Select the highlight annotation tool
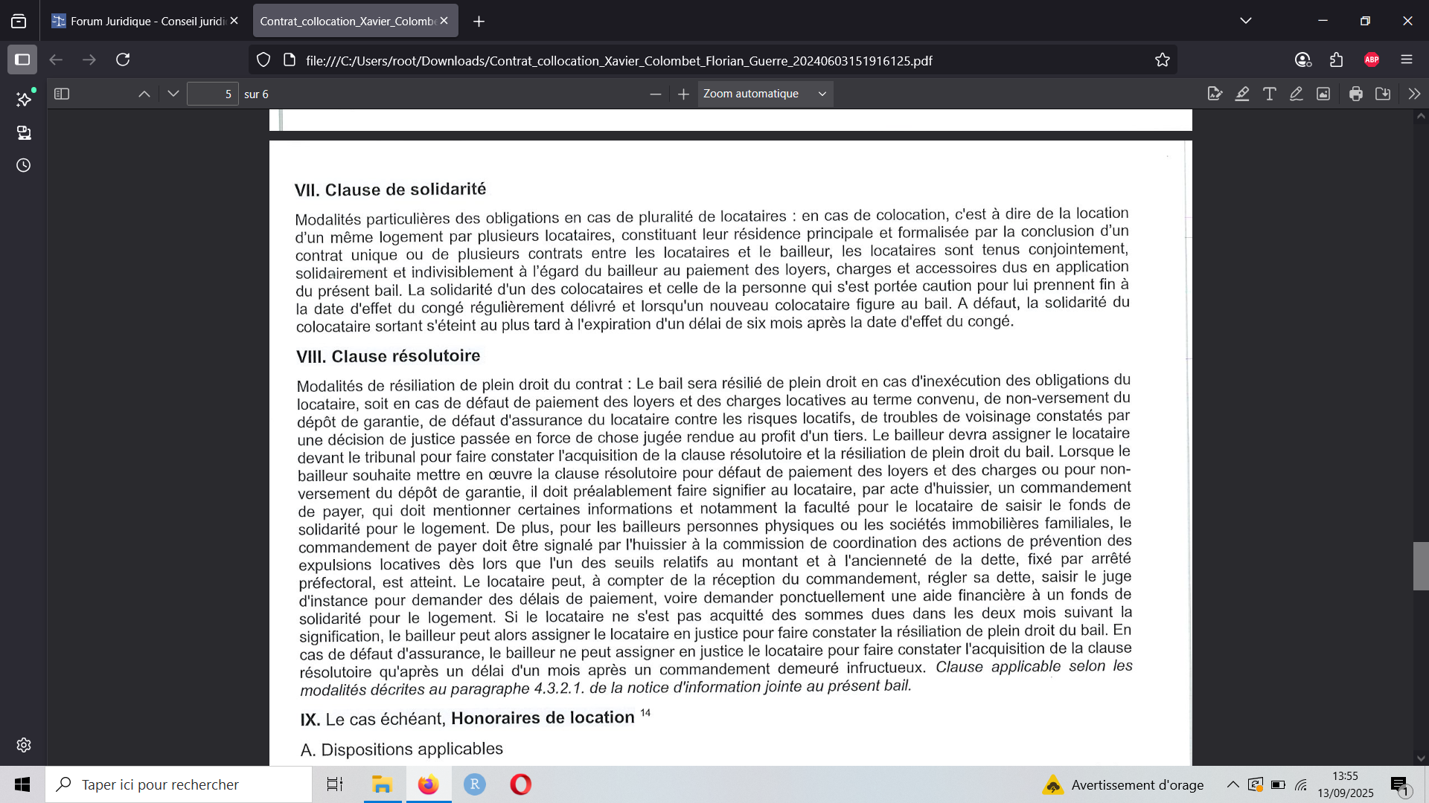Screen dimensions: 1429x803 pyautogui.click(x=1242, y=94)
